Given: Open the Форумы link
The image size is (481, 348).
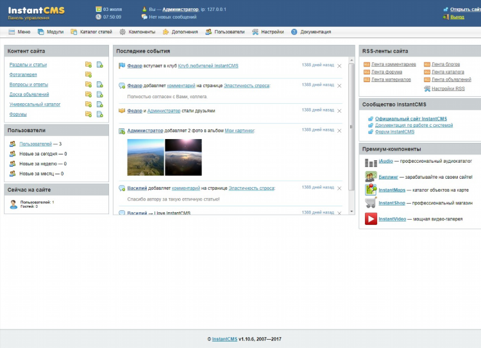Looking at the screenshot, I should pos(18,114).
